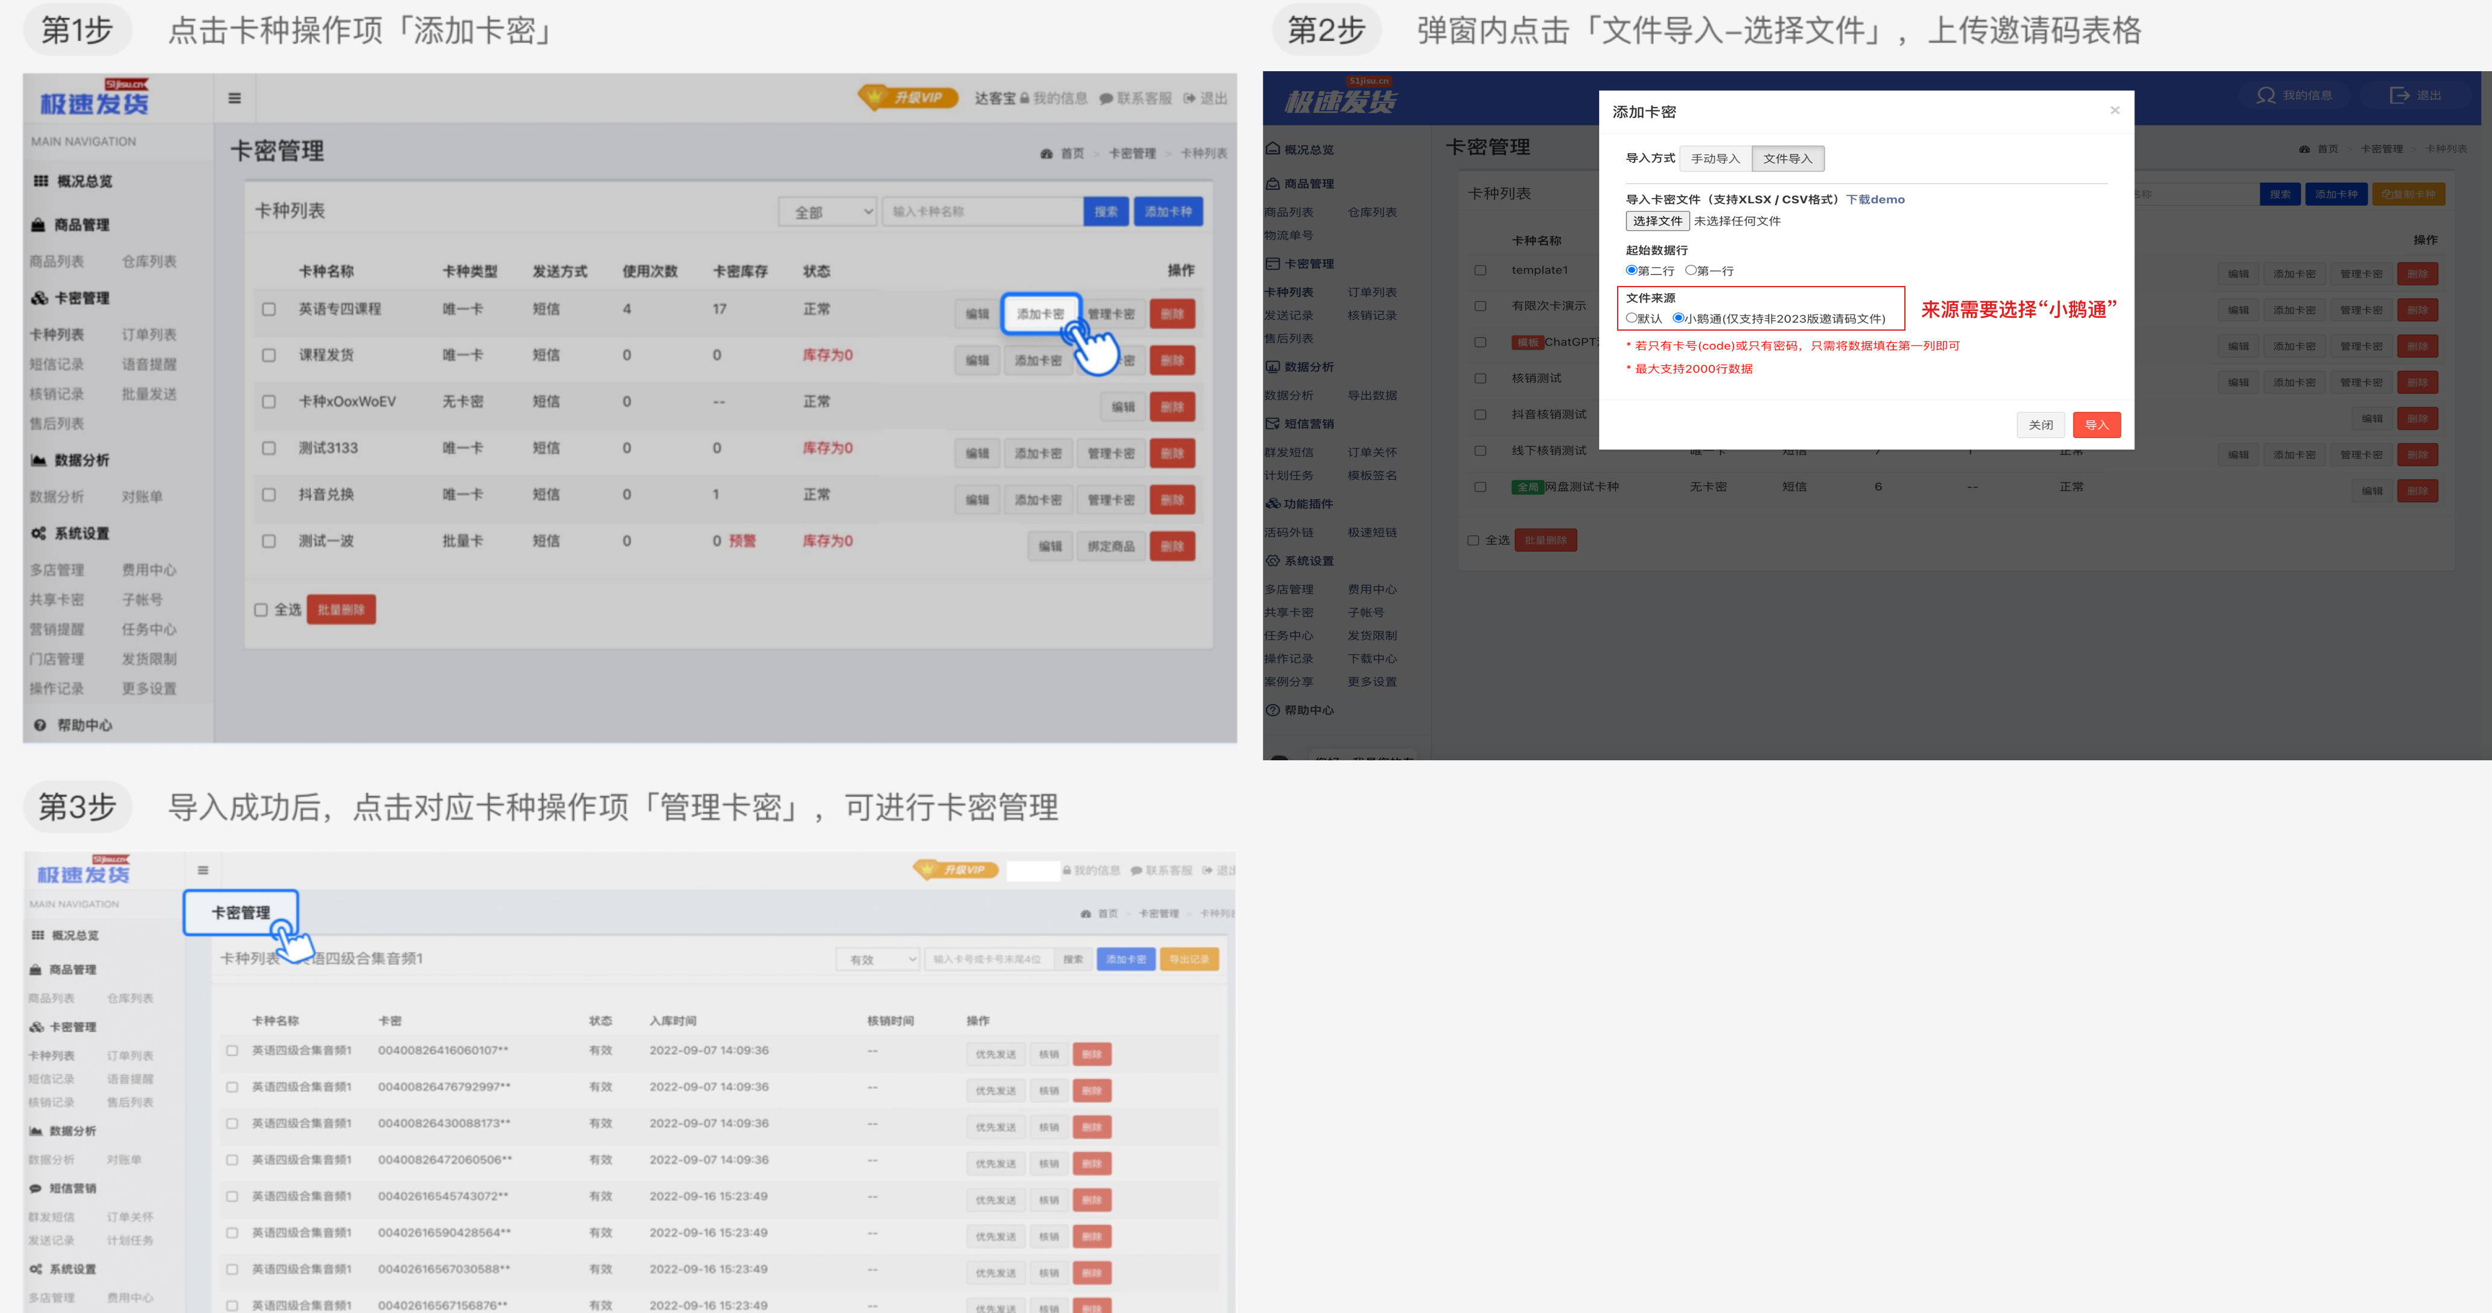The height and width of the screenshot is (1313, 2492).
Task: Open 帮助中心 question icon in step 1 sidebar
Action: click(40, 725)
